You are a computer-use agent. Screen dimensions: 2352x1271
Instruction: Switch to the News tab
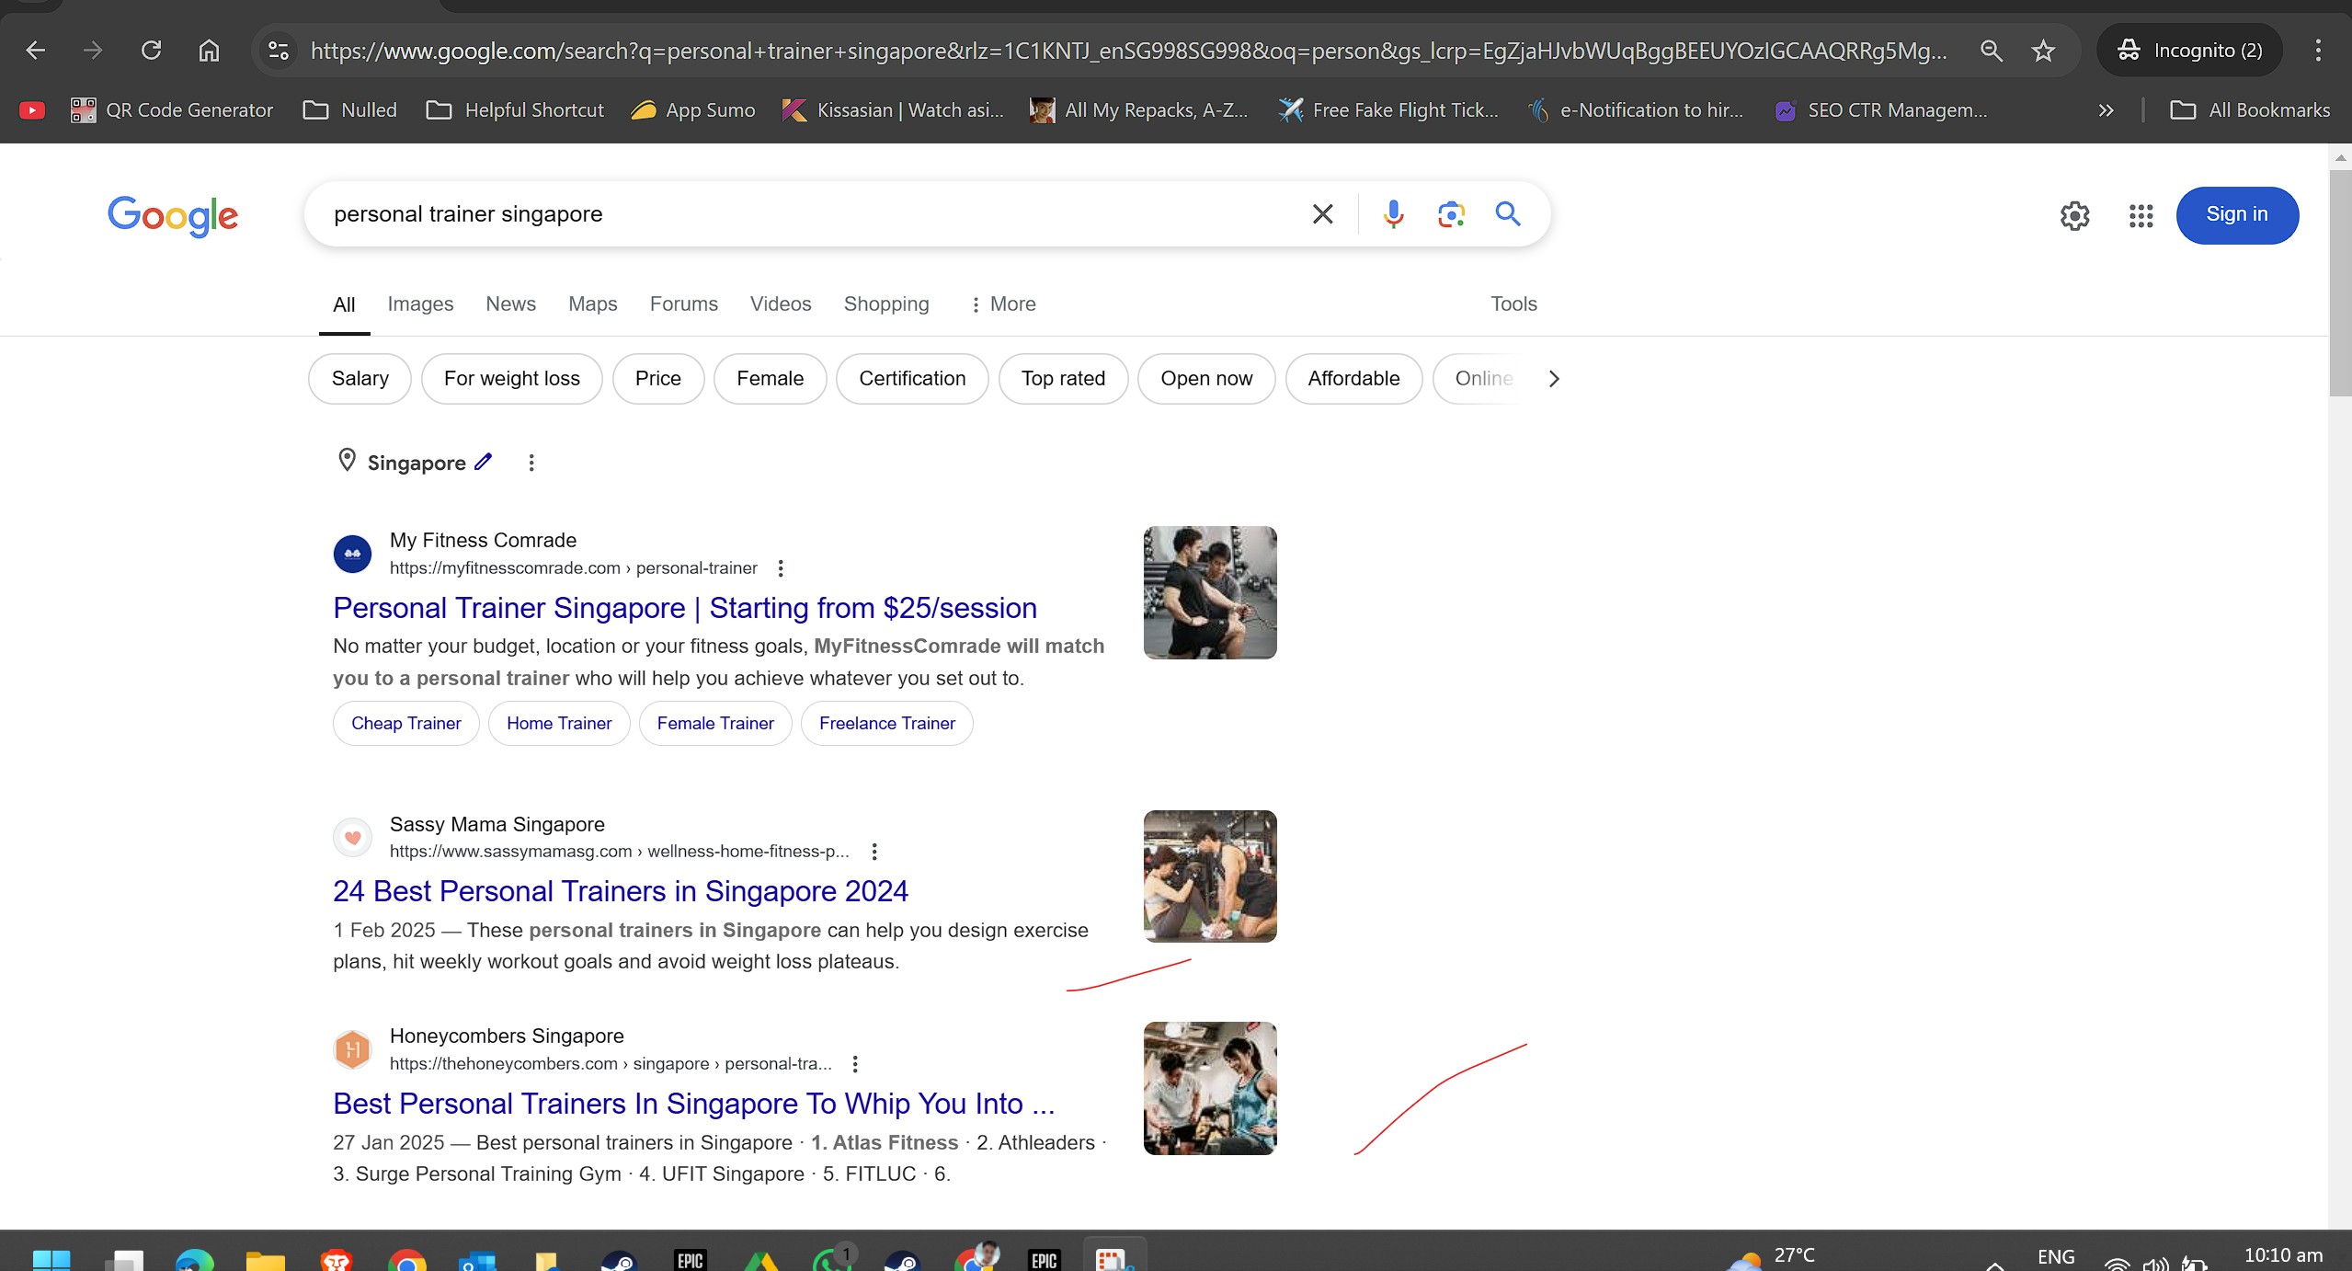[510, 303]
